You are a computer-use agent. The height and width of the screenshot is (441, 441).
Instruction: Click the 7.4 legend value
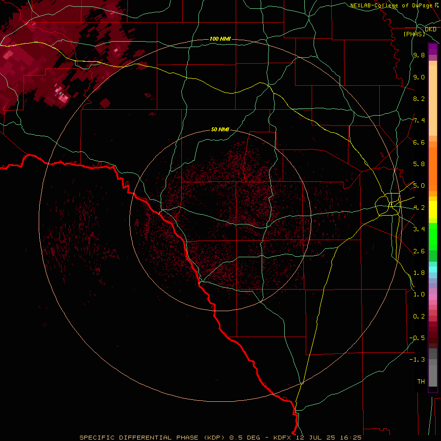(419, 121)
